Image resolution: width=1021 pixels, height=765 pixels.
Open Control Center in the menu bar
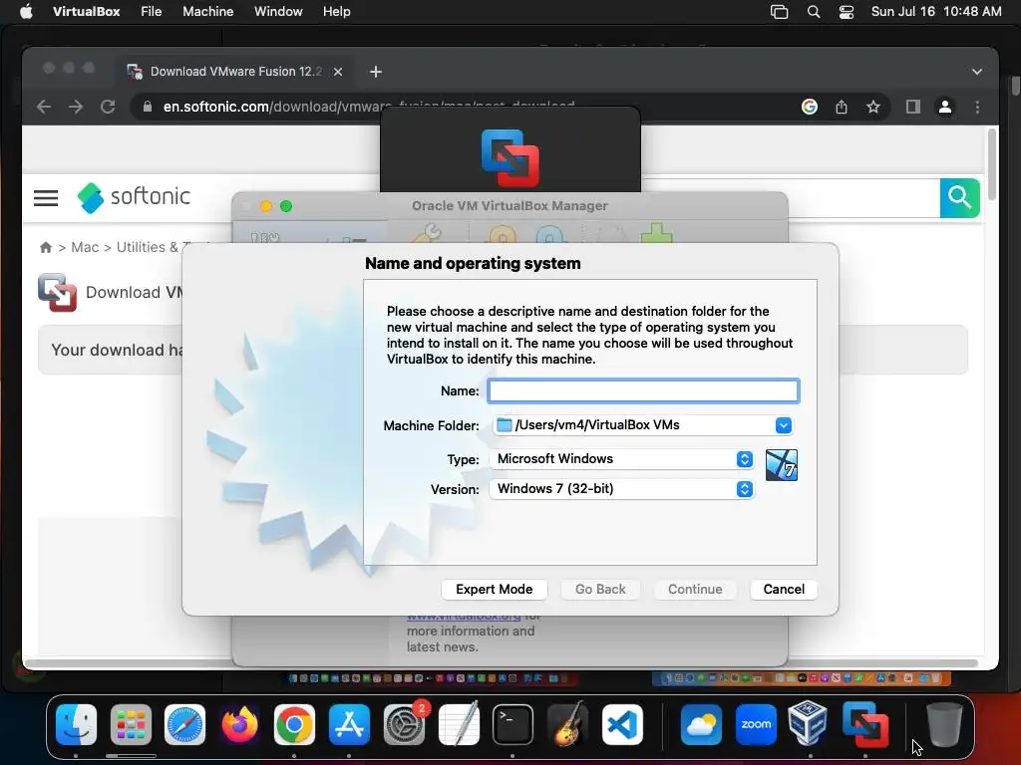(846, 12)
